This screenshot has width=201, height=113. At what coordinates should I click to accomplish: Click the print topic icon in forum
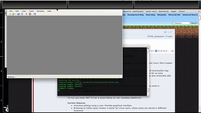[x=166, y=32]
